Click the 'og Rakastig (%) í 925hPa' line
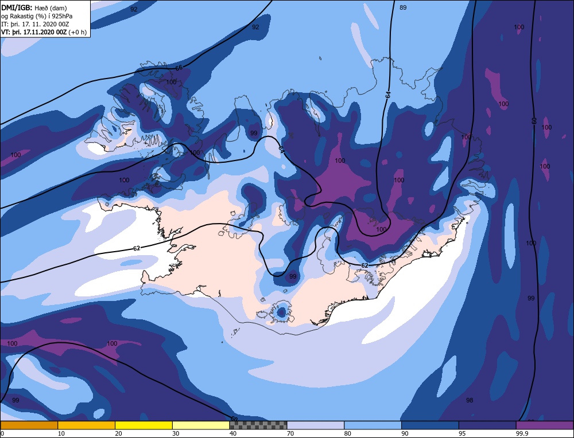574x438 pixels. [x=37, y=16]
